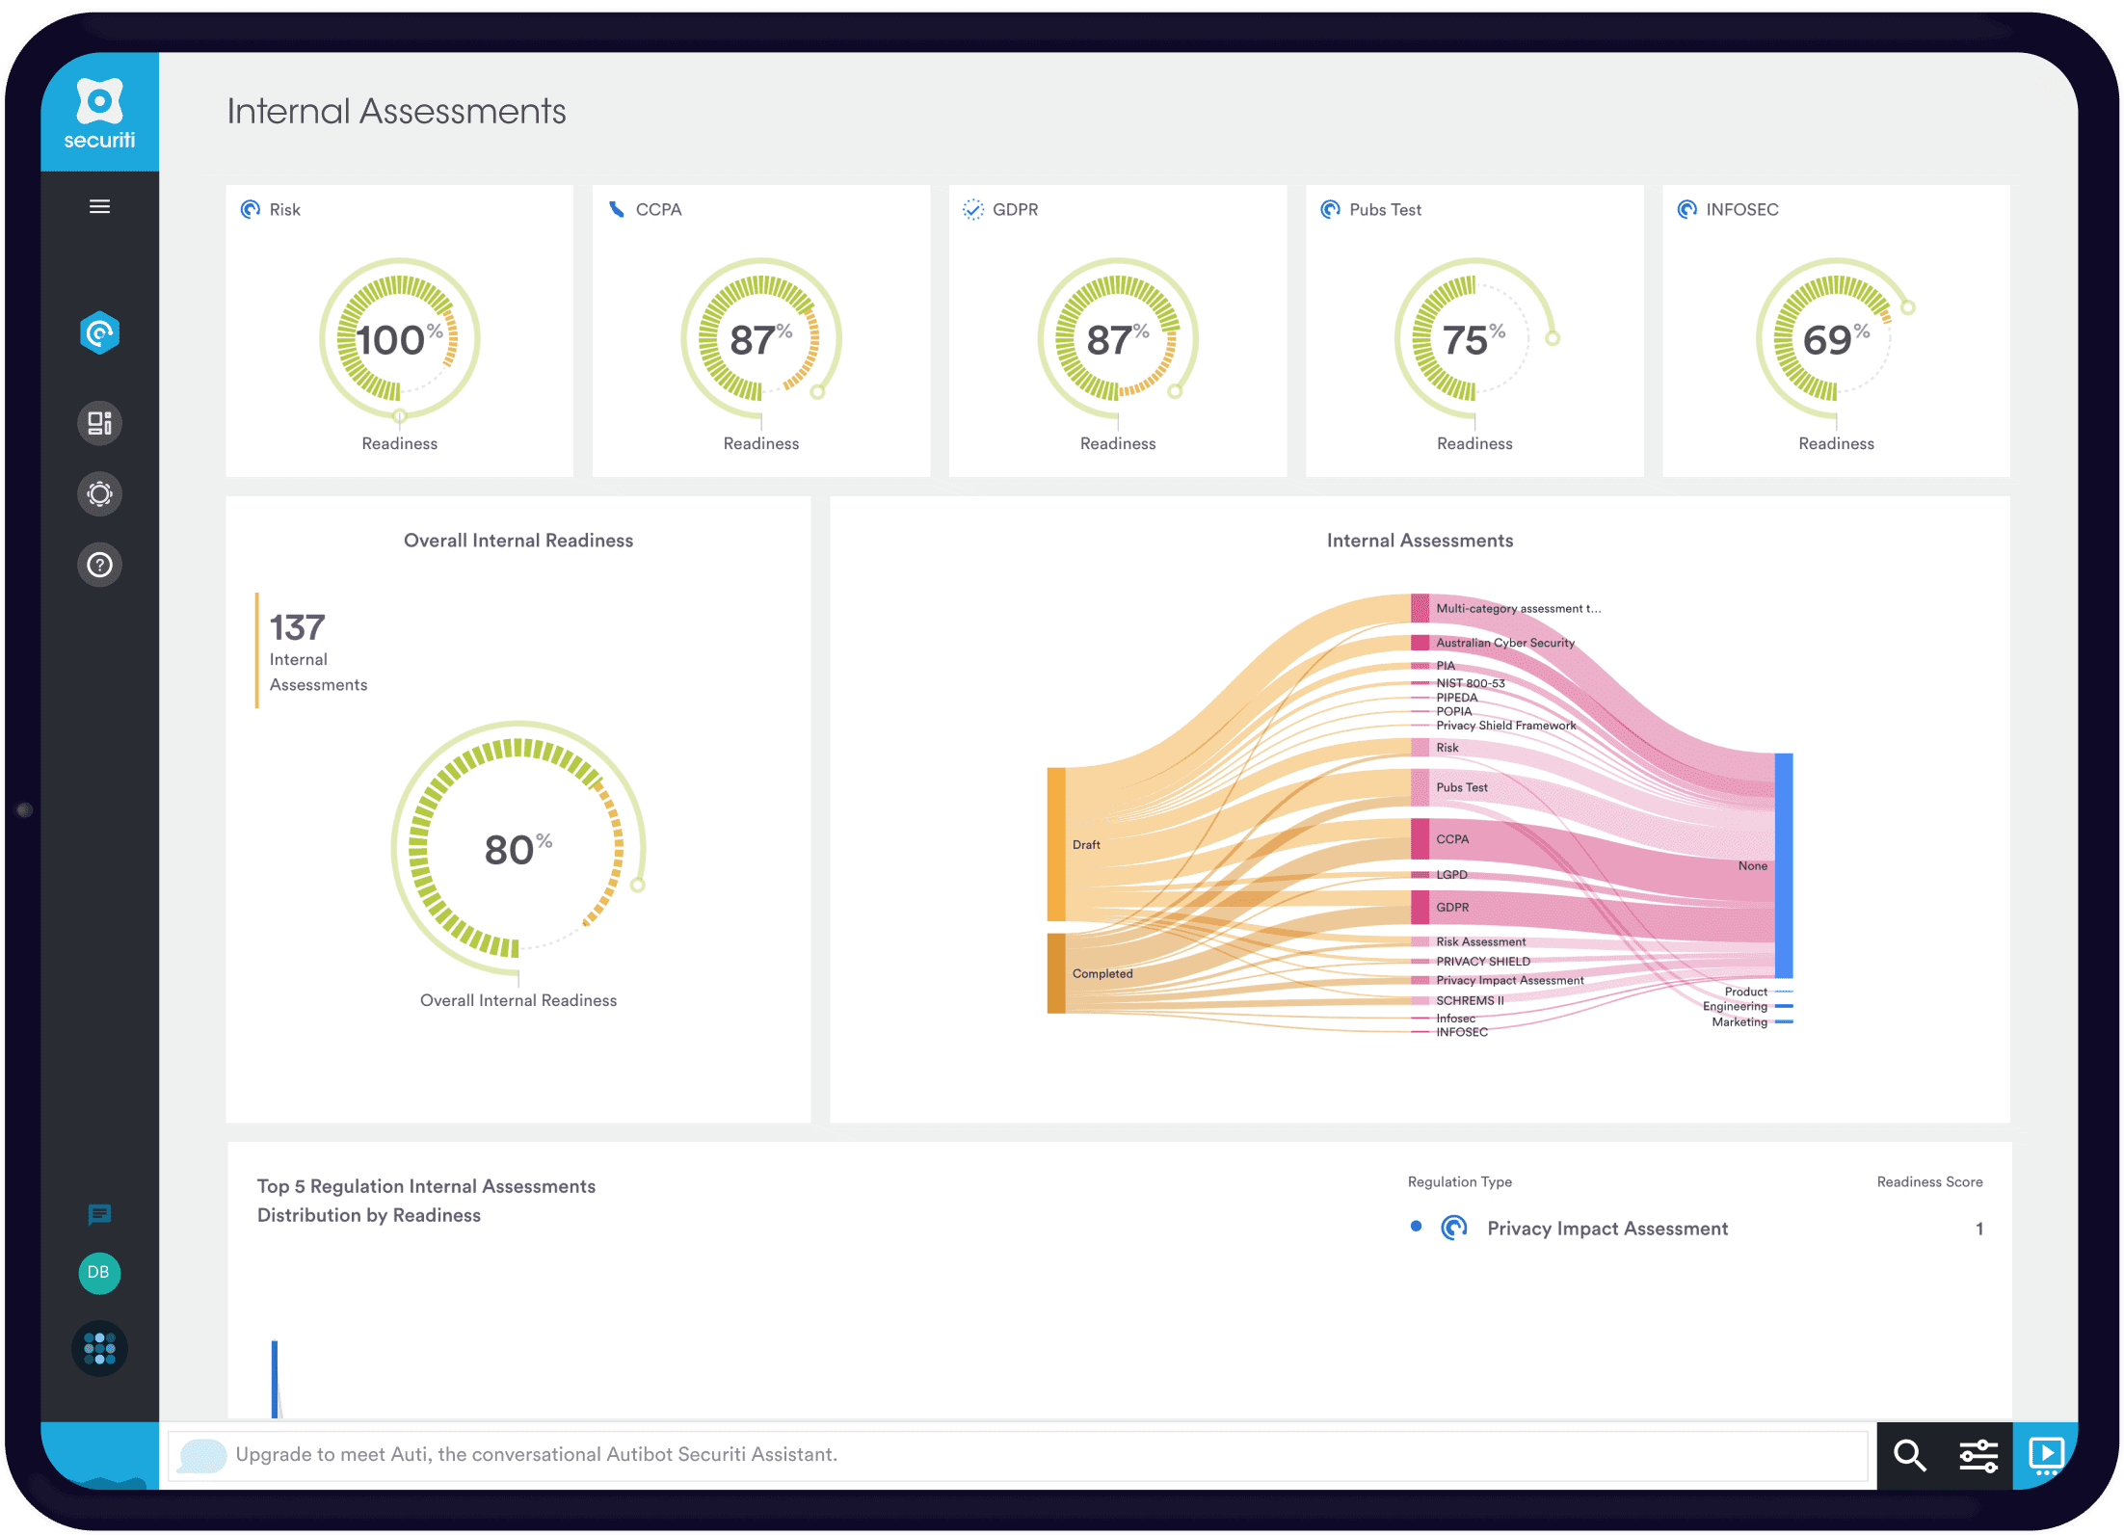Screen dimensions: 2124x1535
Task: Open the hamburger menu in sidebar
Action: click(x=99, y=206)
